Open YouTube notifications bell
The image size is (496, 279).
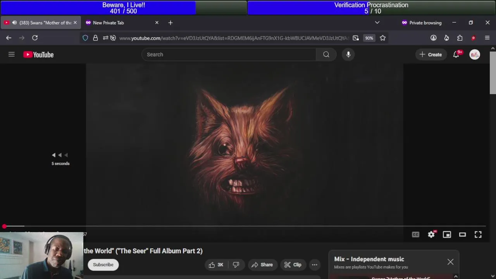coord(456,55)
